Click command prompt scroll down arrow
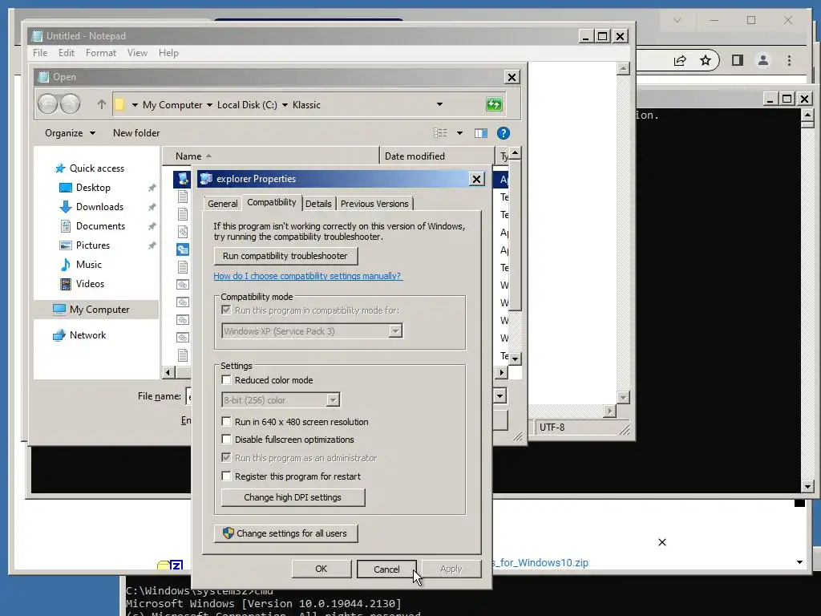821x616 pixels. tap(807, 487)
